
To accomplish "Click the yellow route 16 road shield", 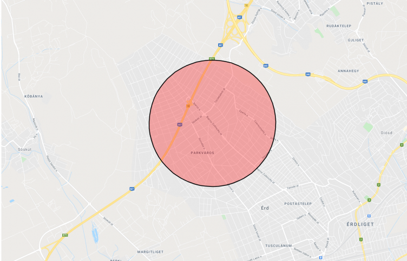I will 246,5.
